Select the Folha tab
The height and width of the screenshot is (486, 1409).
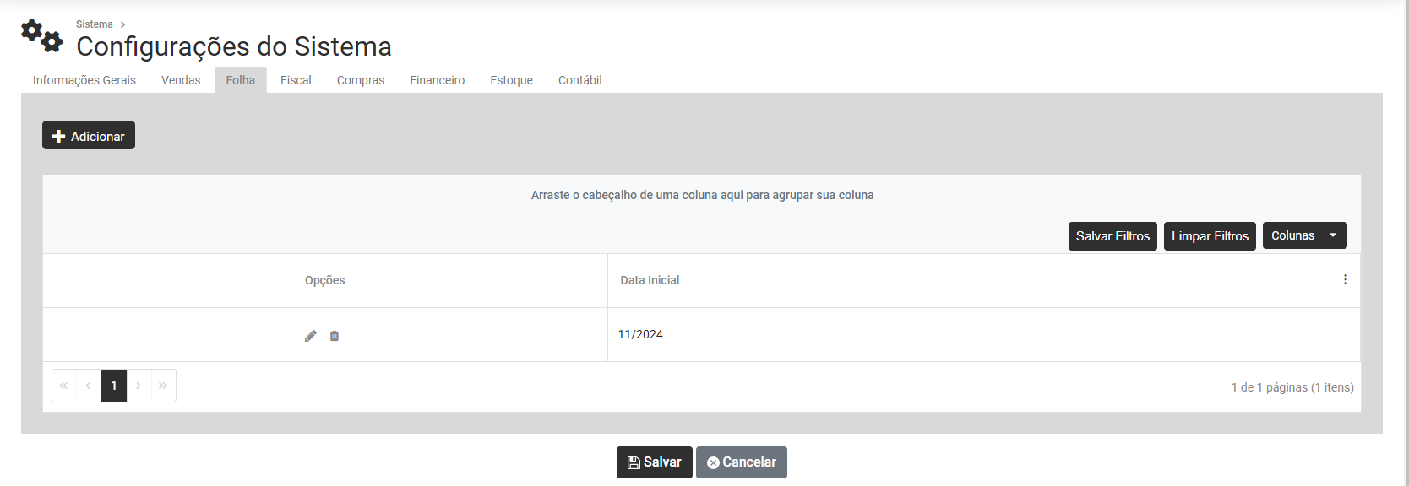pyautogui.click(x=241, y=80)
